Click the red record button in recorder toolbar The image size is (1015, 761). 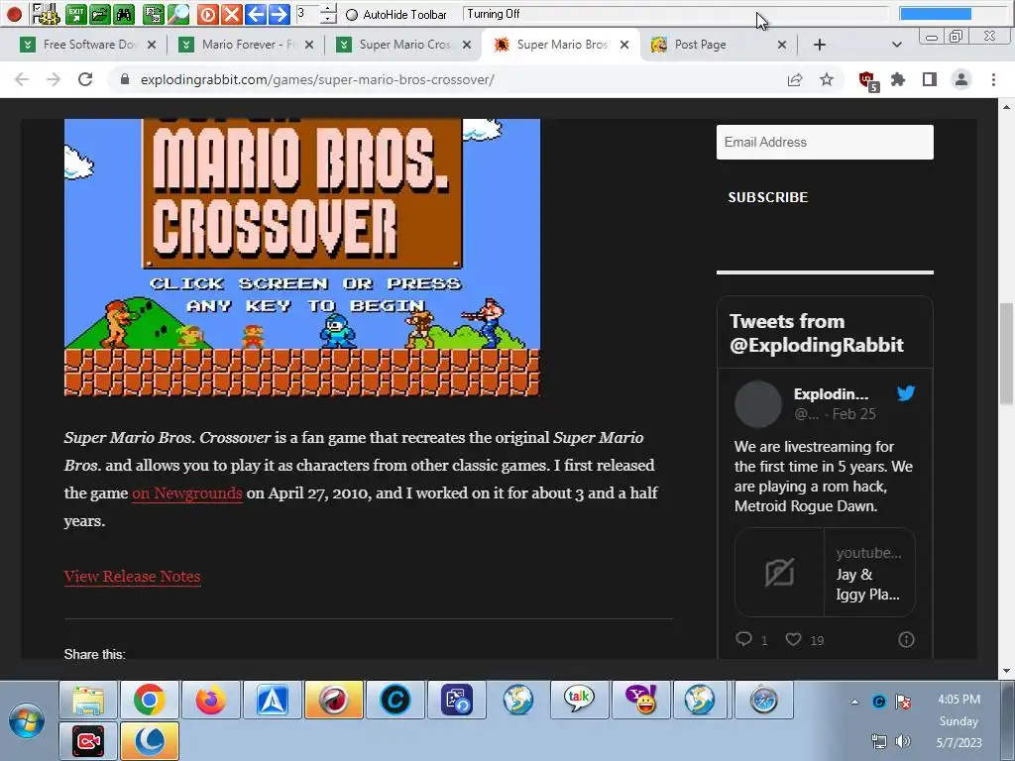(14, 14)
